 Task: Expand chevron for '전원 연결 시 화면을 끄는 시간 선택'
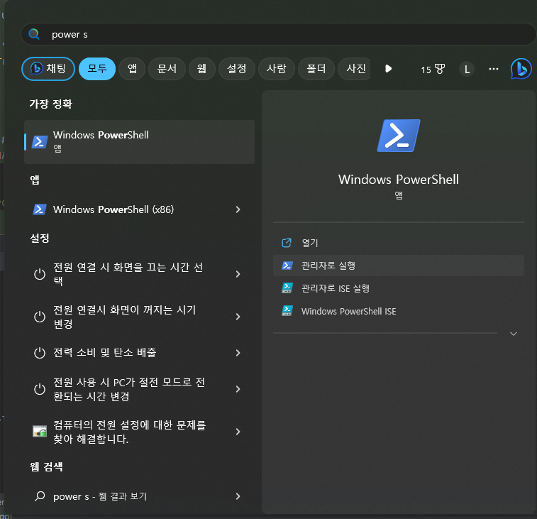point(238,274)
